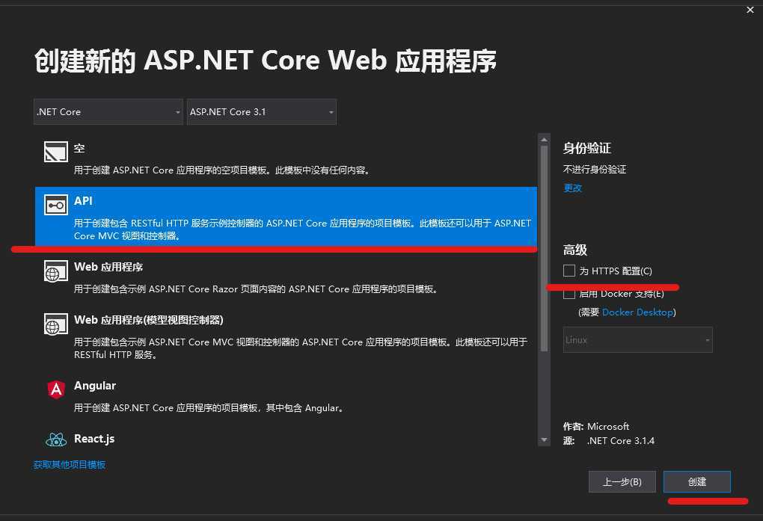Click the API template icon
763x521 pixels.
[x=56, y=206]
